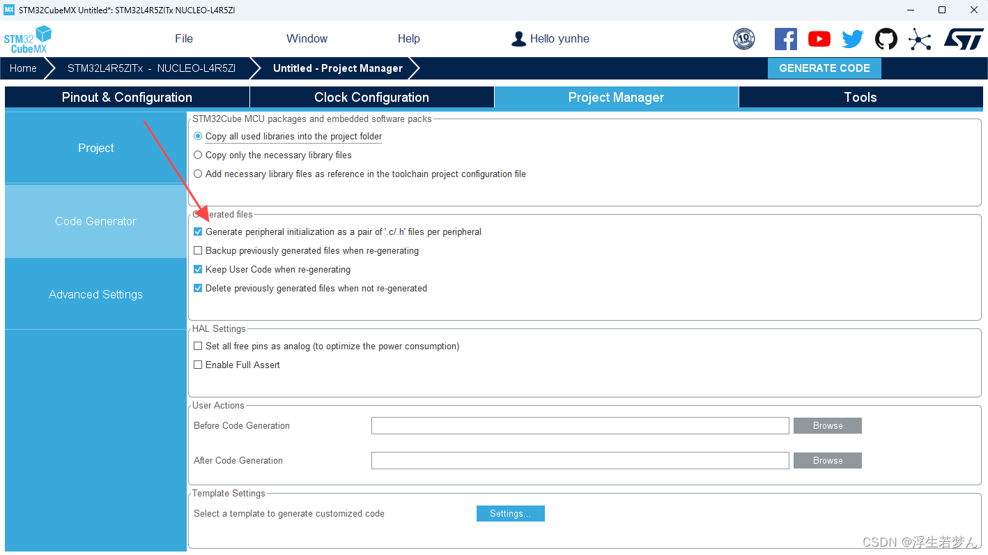The width and height of the screenshot is (988, 555).
Task: Select Code Generator side section
Action: [96, 221]
